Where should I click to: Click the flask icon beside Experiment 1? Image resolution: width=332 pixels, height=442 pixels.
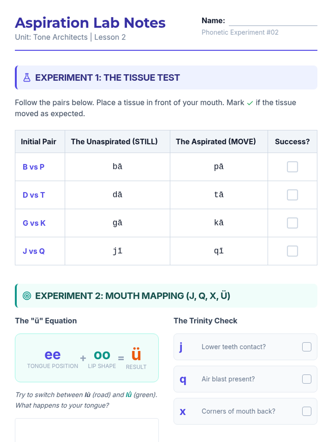(x=27, y=78)
